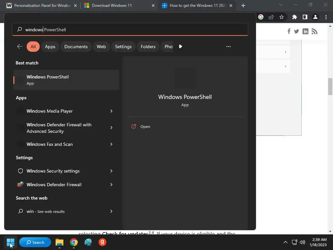
Task: Go back with the search panel arrow
Action: pos(20,46)
